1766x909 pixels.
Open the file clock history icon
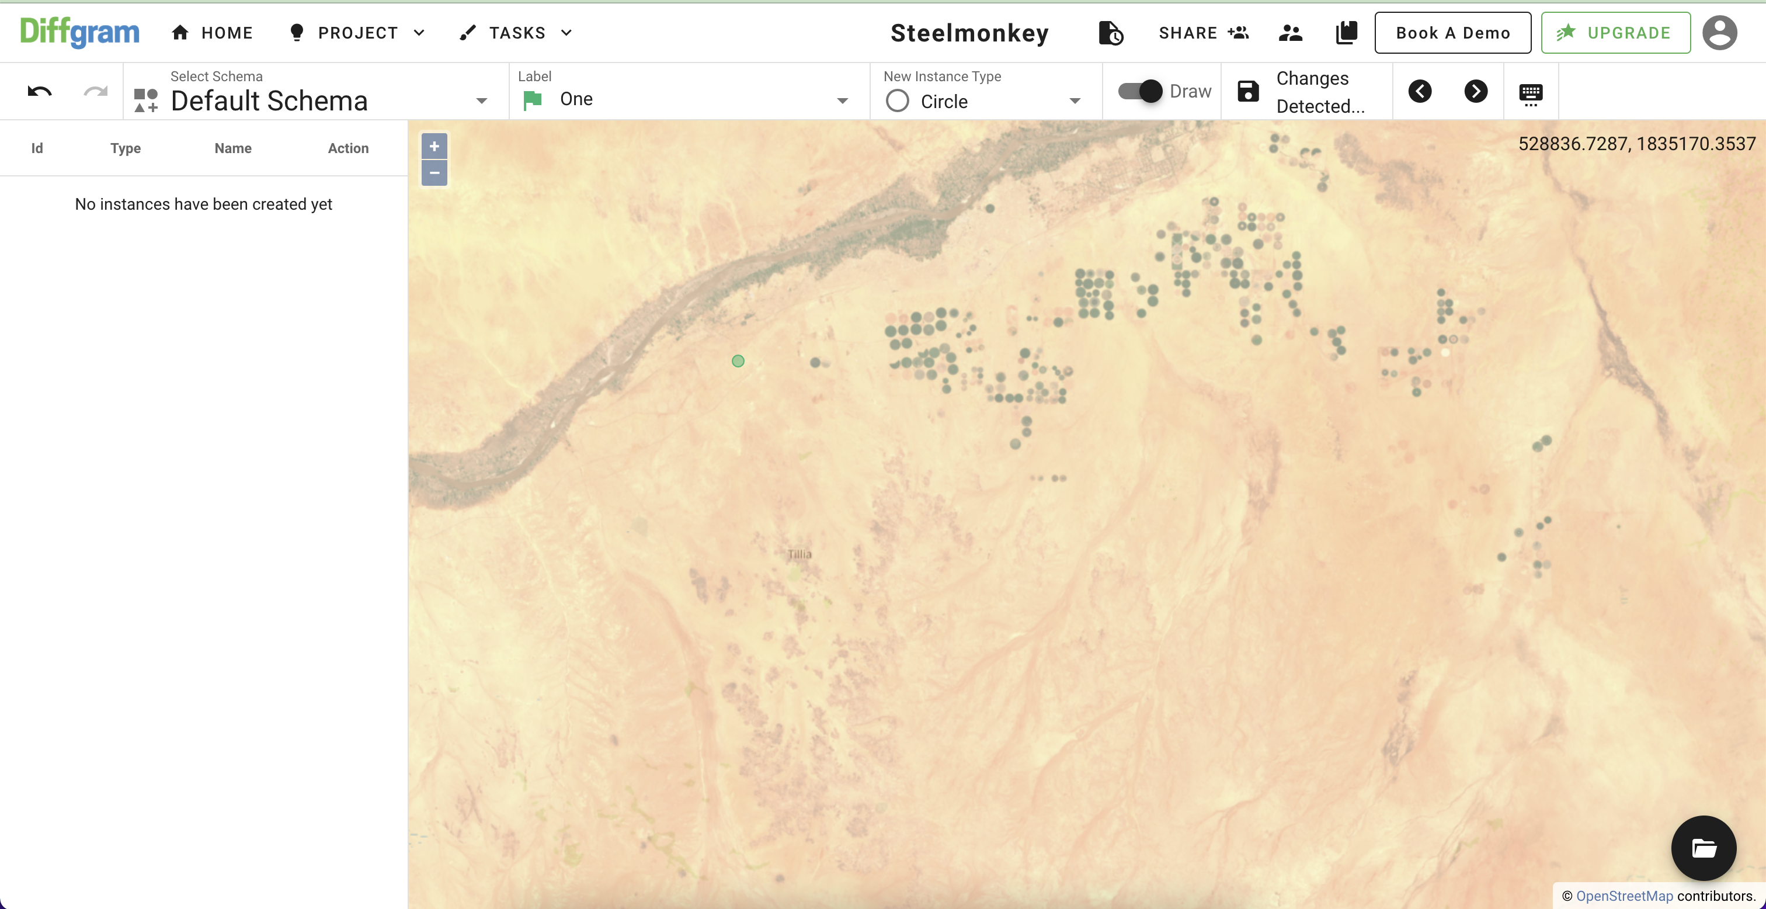1111,33
